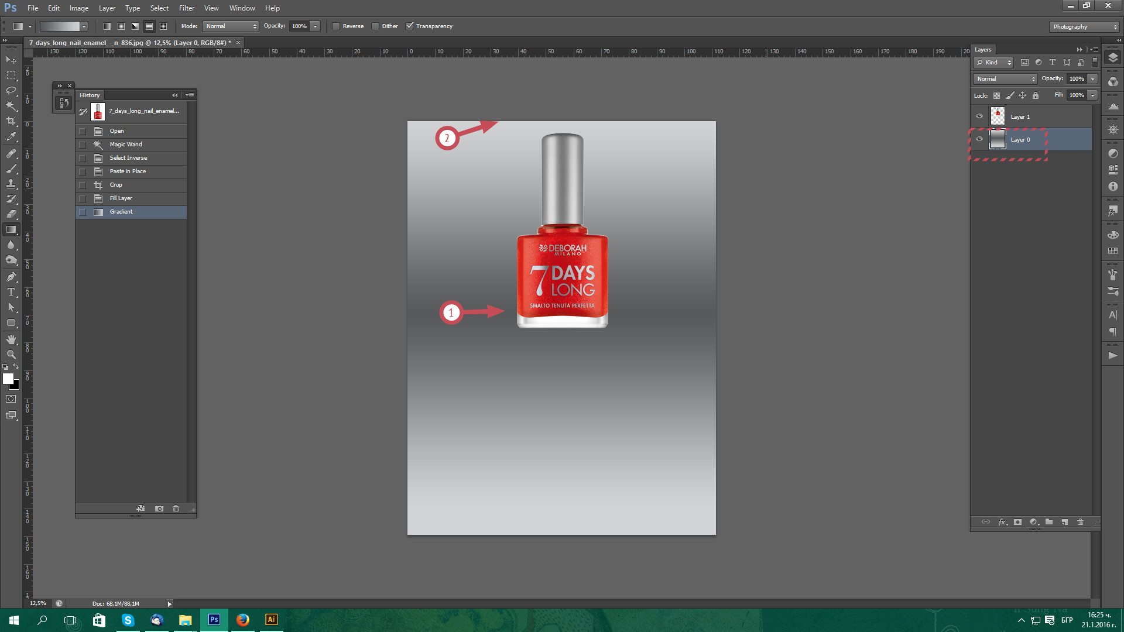Choose Reflected Gradient style in options bar

click(x=149, y=26)
